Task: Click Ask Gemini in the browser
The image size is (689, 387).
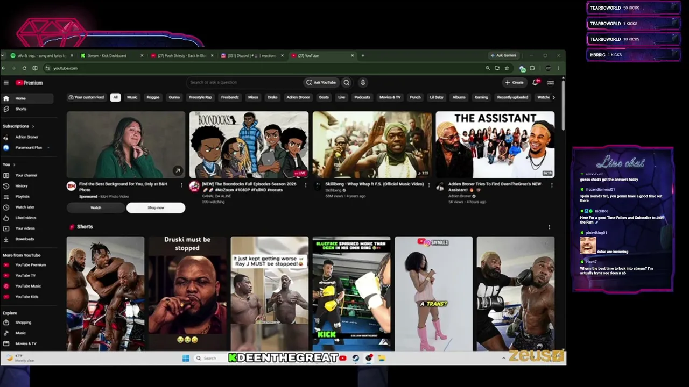Action: [x=503, y=55]
